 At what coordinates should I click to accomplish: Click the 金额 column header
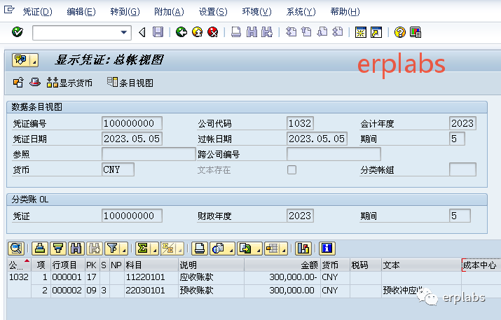[282, 265]
